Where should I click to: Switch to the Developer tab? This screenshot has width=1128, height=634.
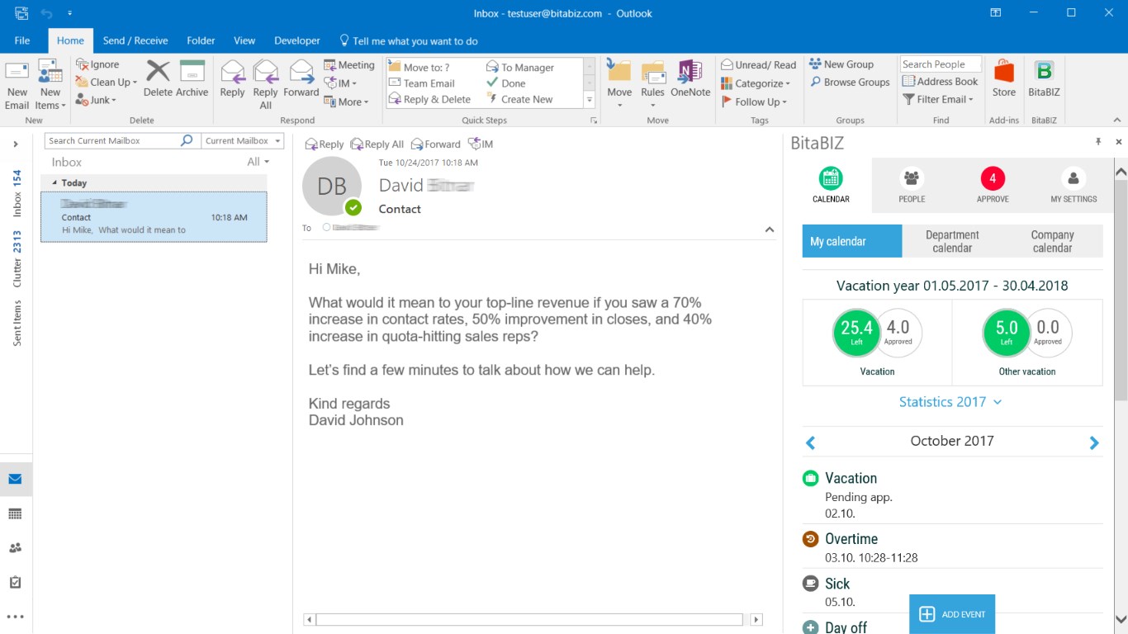[x=297, y=40]
